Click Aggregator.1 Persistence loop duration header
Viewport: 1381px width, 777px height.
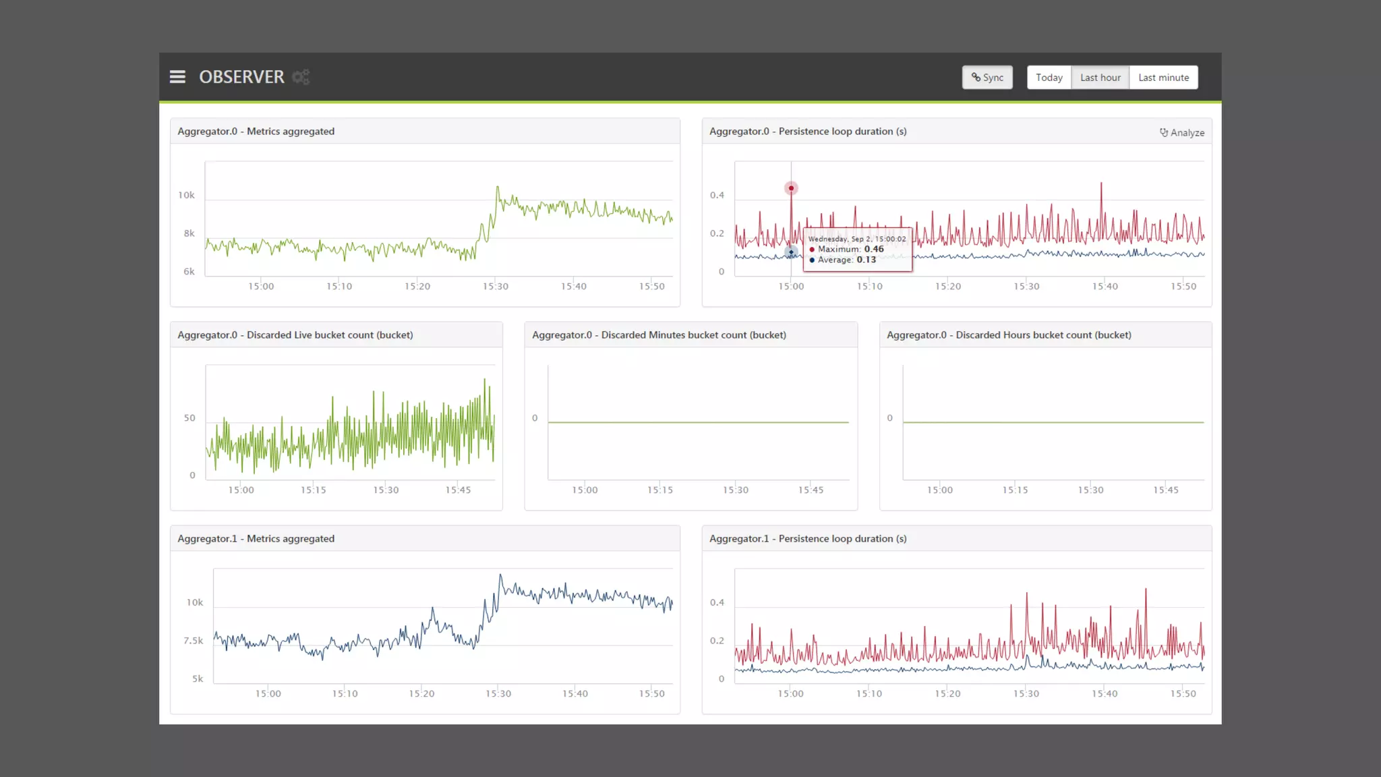click(808, 539)
